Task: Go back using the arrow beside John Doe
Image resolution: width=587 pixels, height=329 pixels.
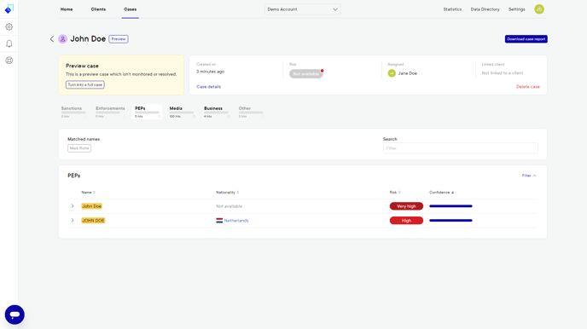Action: point(52,39)
